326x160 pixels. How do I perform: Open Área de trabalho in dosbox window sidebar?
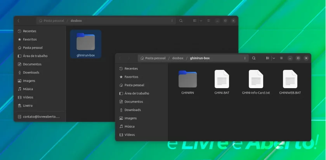40,56
